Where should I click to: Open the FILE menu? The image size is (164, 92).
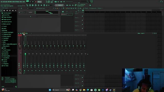tap(2, 2)
